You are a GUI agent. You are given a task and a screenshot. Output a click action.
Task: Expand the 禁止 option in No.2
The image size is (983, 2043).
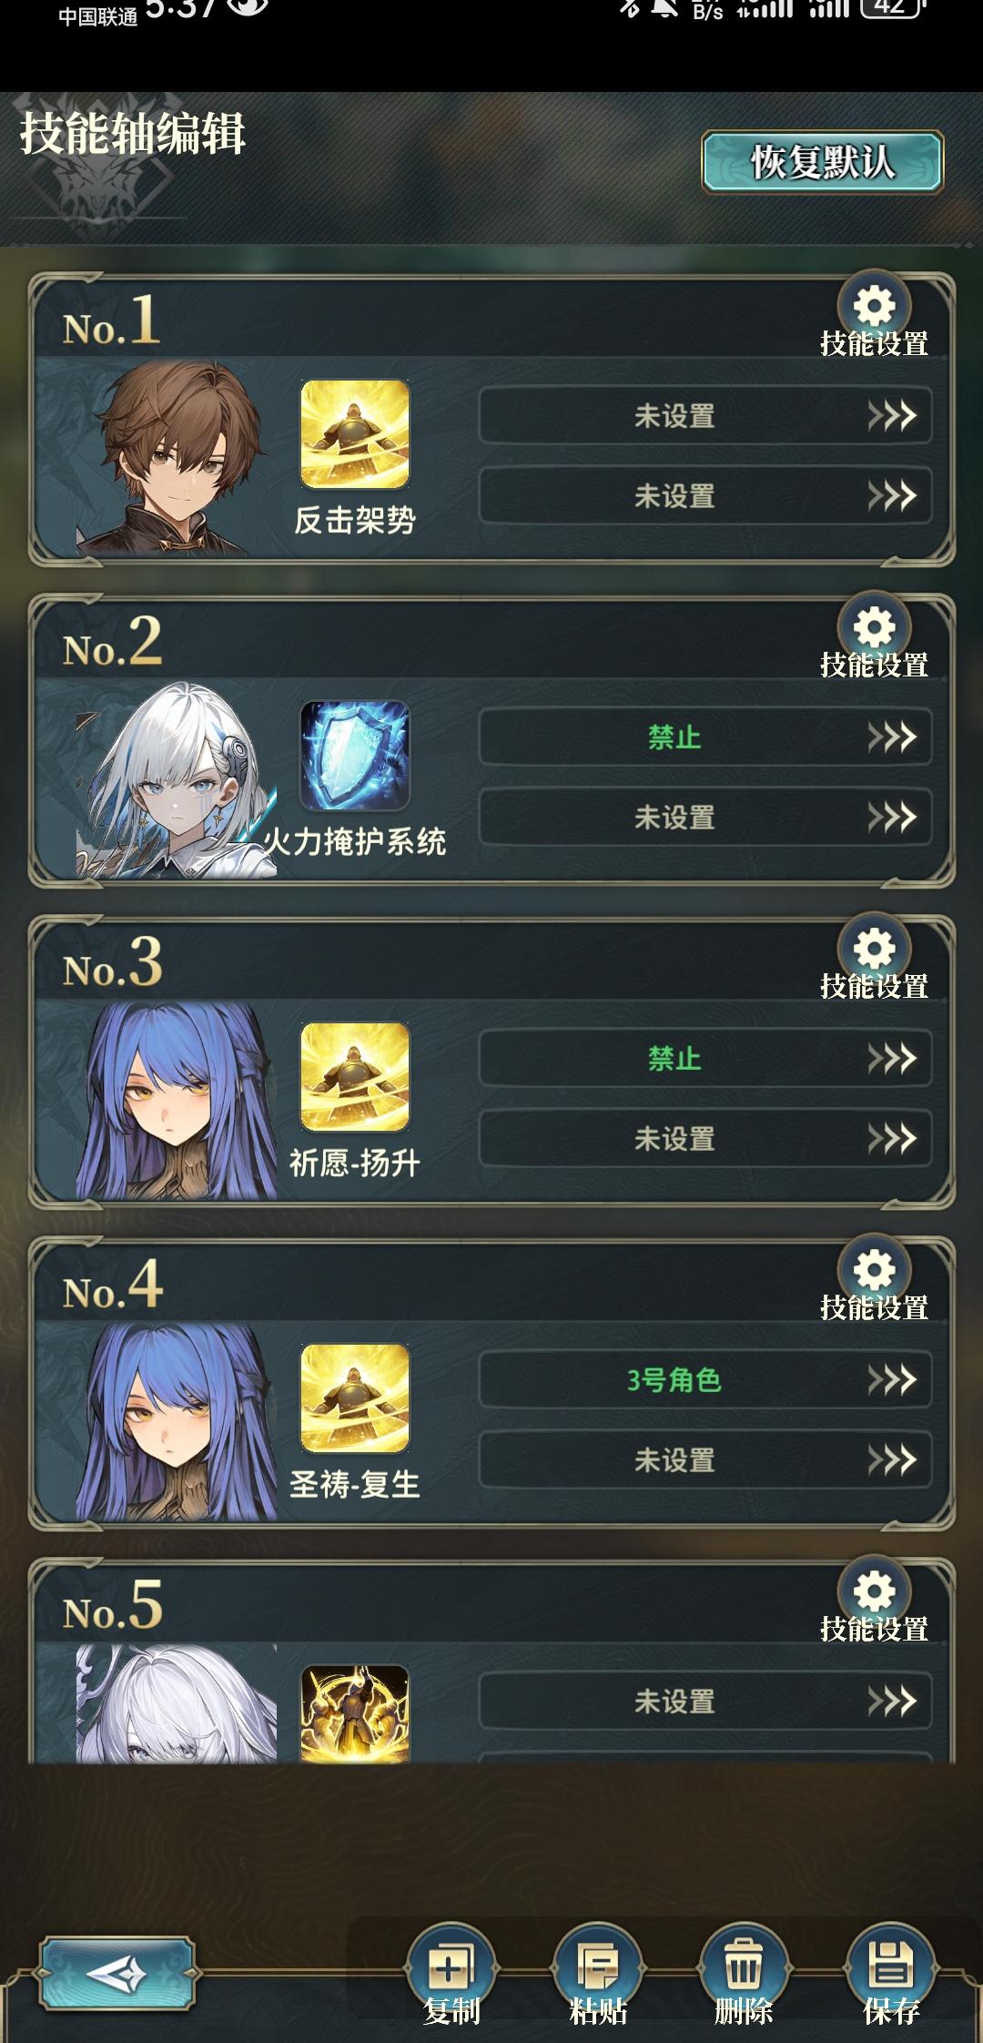705,737
